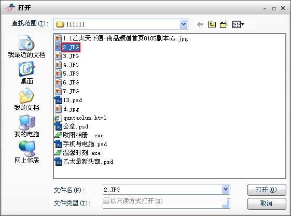Open 我的文档 in the sidebar
Viewport: 291px width, 216px height.
(26, 99)
